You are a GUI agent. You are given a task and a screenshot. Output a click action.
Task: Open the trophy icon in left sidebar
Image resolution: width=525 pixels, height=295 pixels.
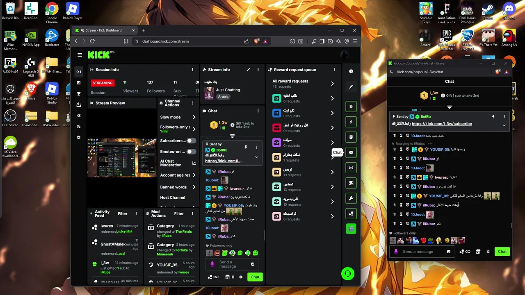tap(79, 94)
